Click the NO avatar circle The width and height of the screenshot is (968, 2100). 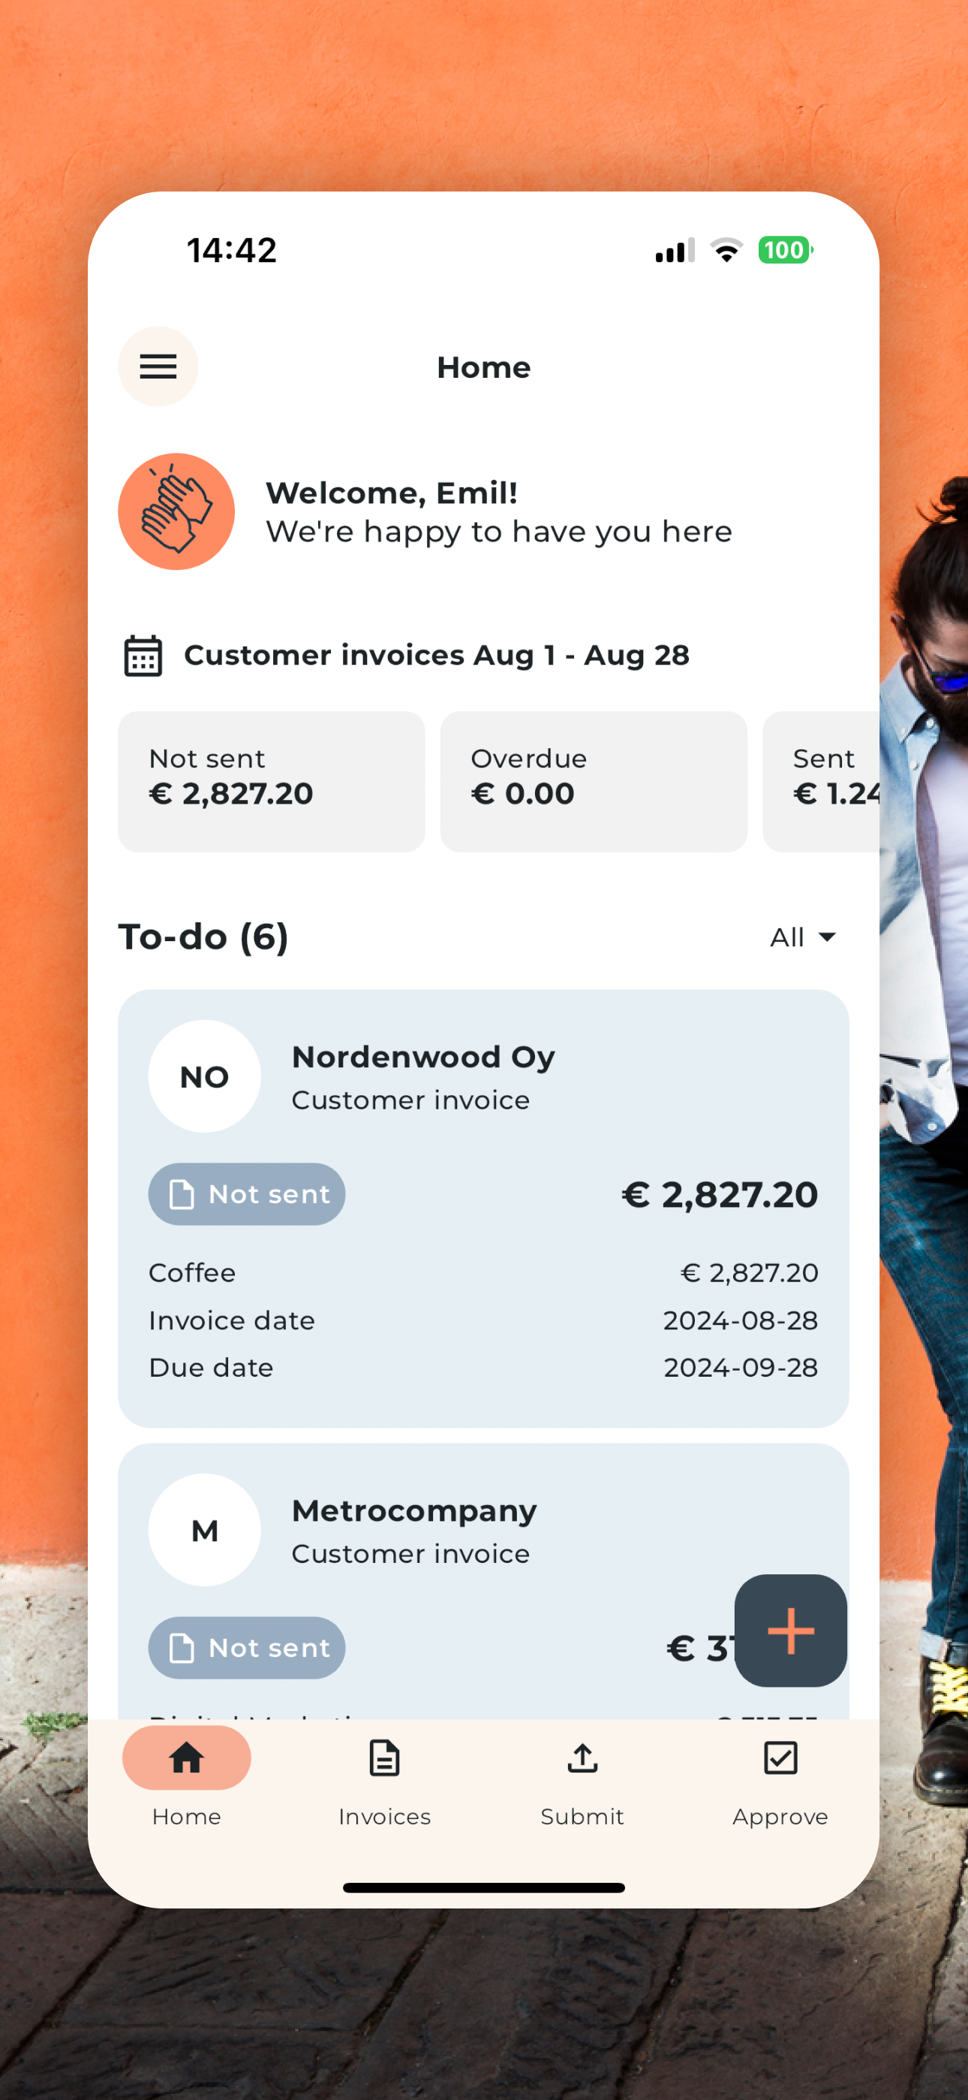point(205,1076)
